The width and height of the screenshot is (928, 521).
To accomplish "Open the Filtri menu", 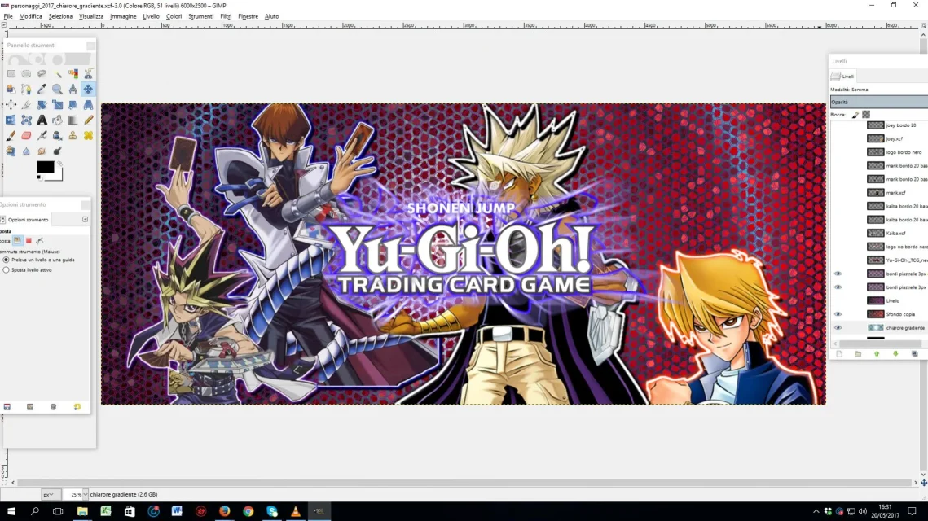I will click(x=226, y=16).
